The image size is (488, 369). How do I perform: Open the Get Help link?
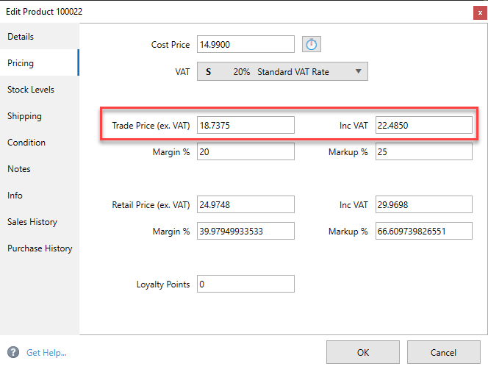[x=46, y=353]
